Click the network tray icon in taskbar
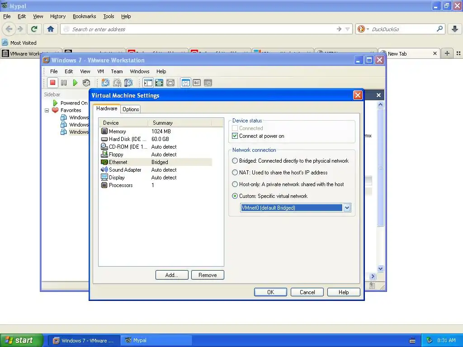463x347 pixels. [429, 340]
